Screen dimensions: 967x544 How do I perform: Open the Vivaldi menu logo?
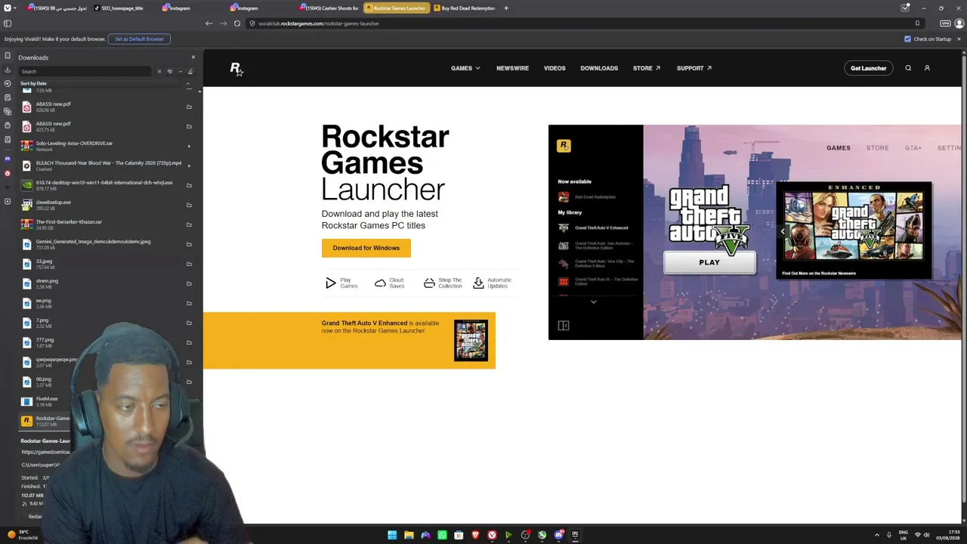click(8, 8)
